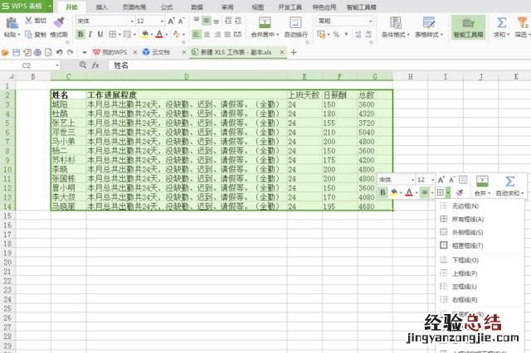Click the Smart Toolbox (智能工具箱) ribbon button
The width and height of the screenshot is (531, 353).
(468, 27)
